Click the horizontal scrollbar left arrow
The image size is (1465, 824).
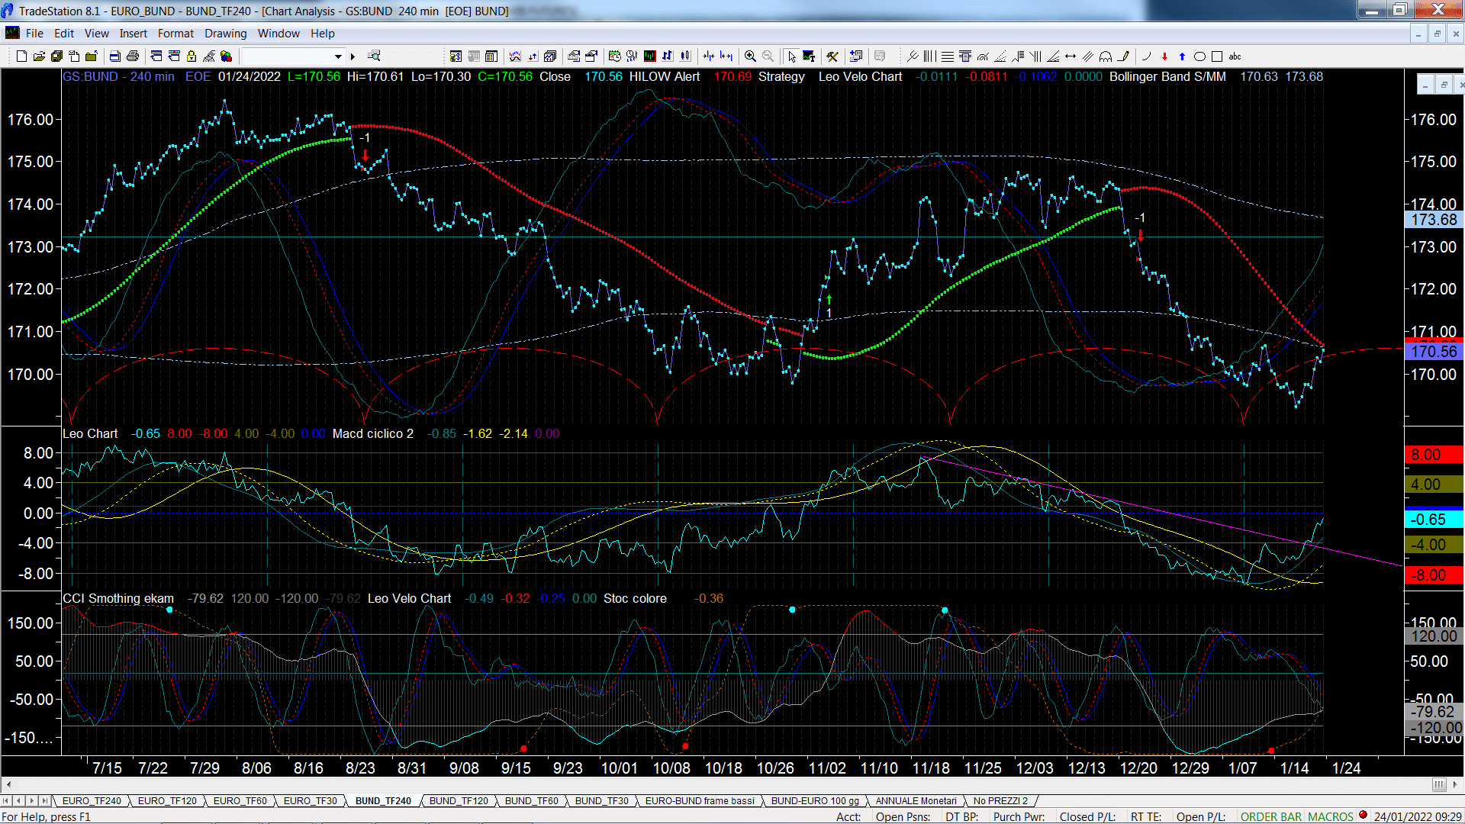[8, 784]
